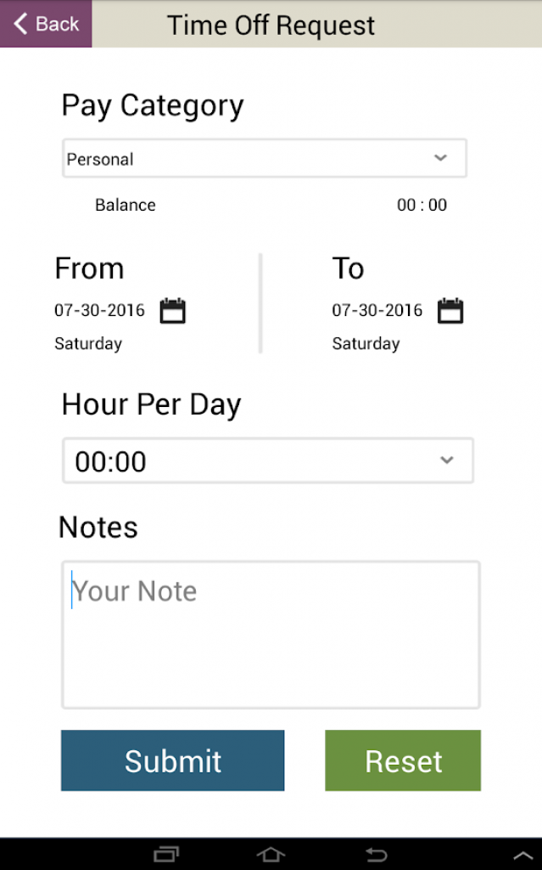Image resolution: width=542 pixels, height=870 pixels.
Task: Submit the time off request
Action: [x=172, y=760]
